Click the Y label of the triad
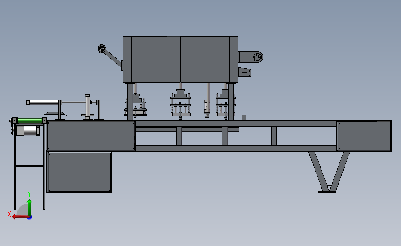Image resolution: width=401 pixels, height=246 pixels. pos(29,195)
